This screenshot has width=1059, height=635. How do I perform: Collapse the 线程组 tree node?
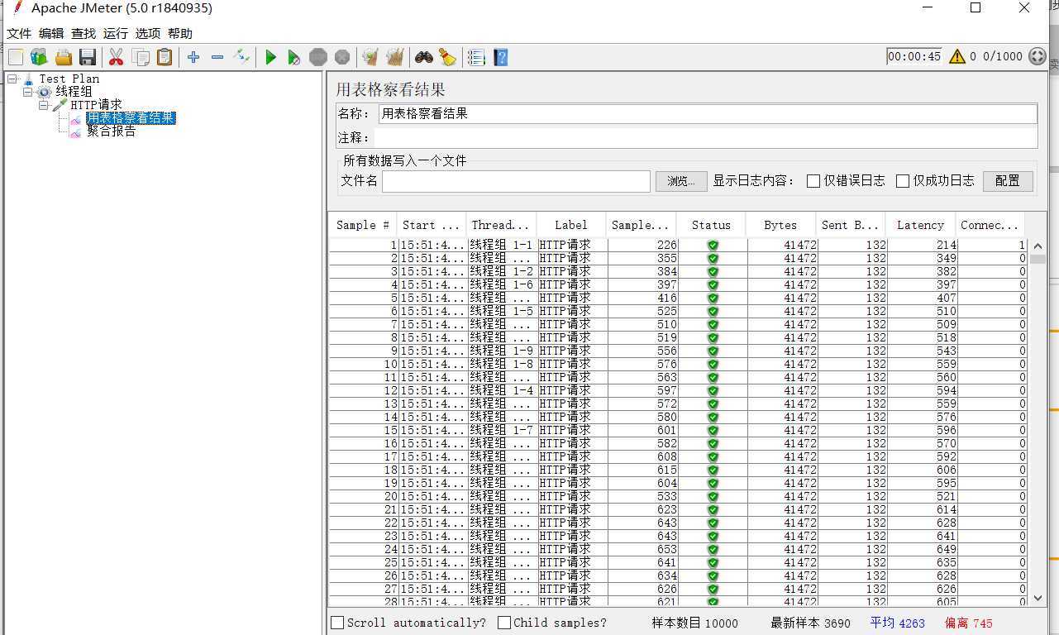(x=28, y=92)
